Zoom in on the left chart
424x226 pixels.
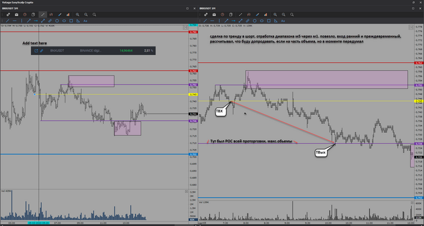78,15
